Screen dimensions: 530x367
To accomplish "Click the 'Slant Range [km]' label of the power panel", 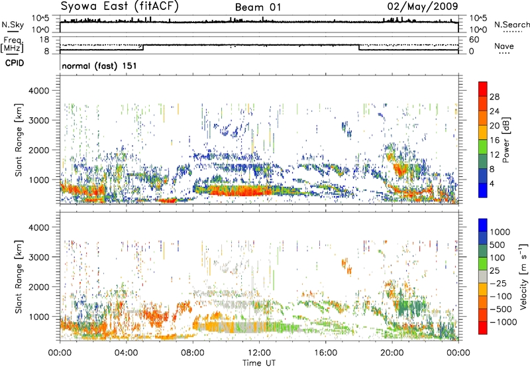I will 19,140.
